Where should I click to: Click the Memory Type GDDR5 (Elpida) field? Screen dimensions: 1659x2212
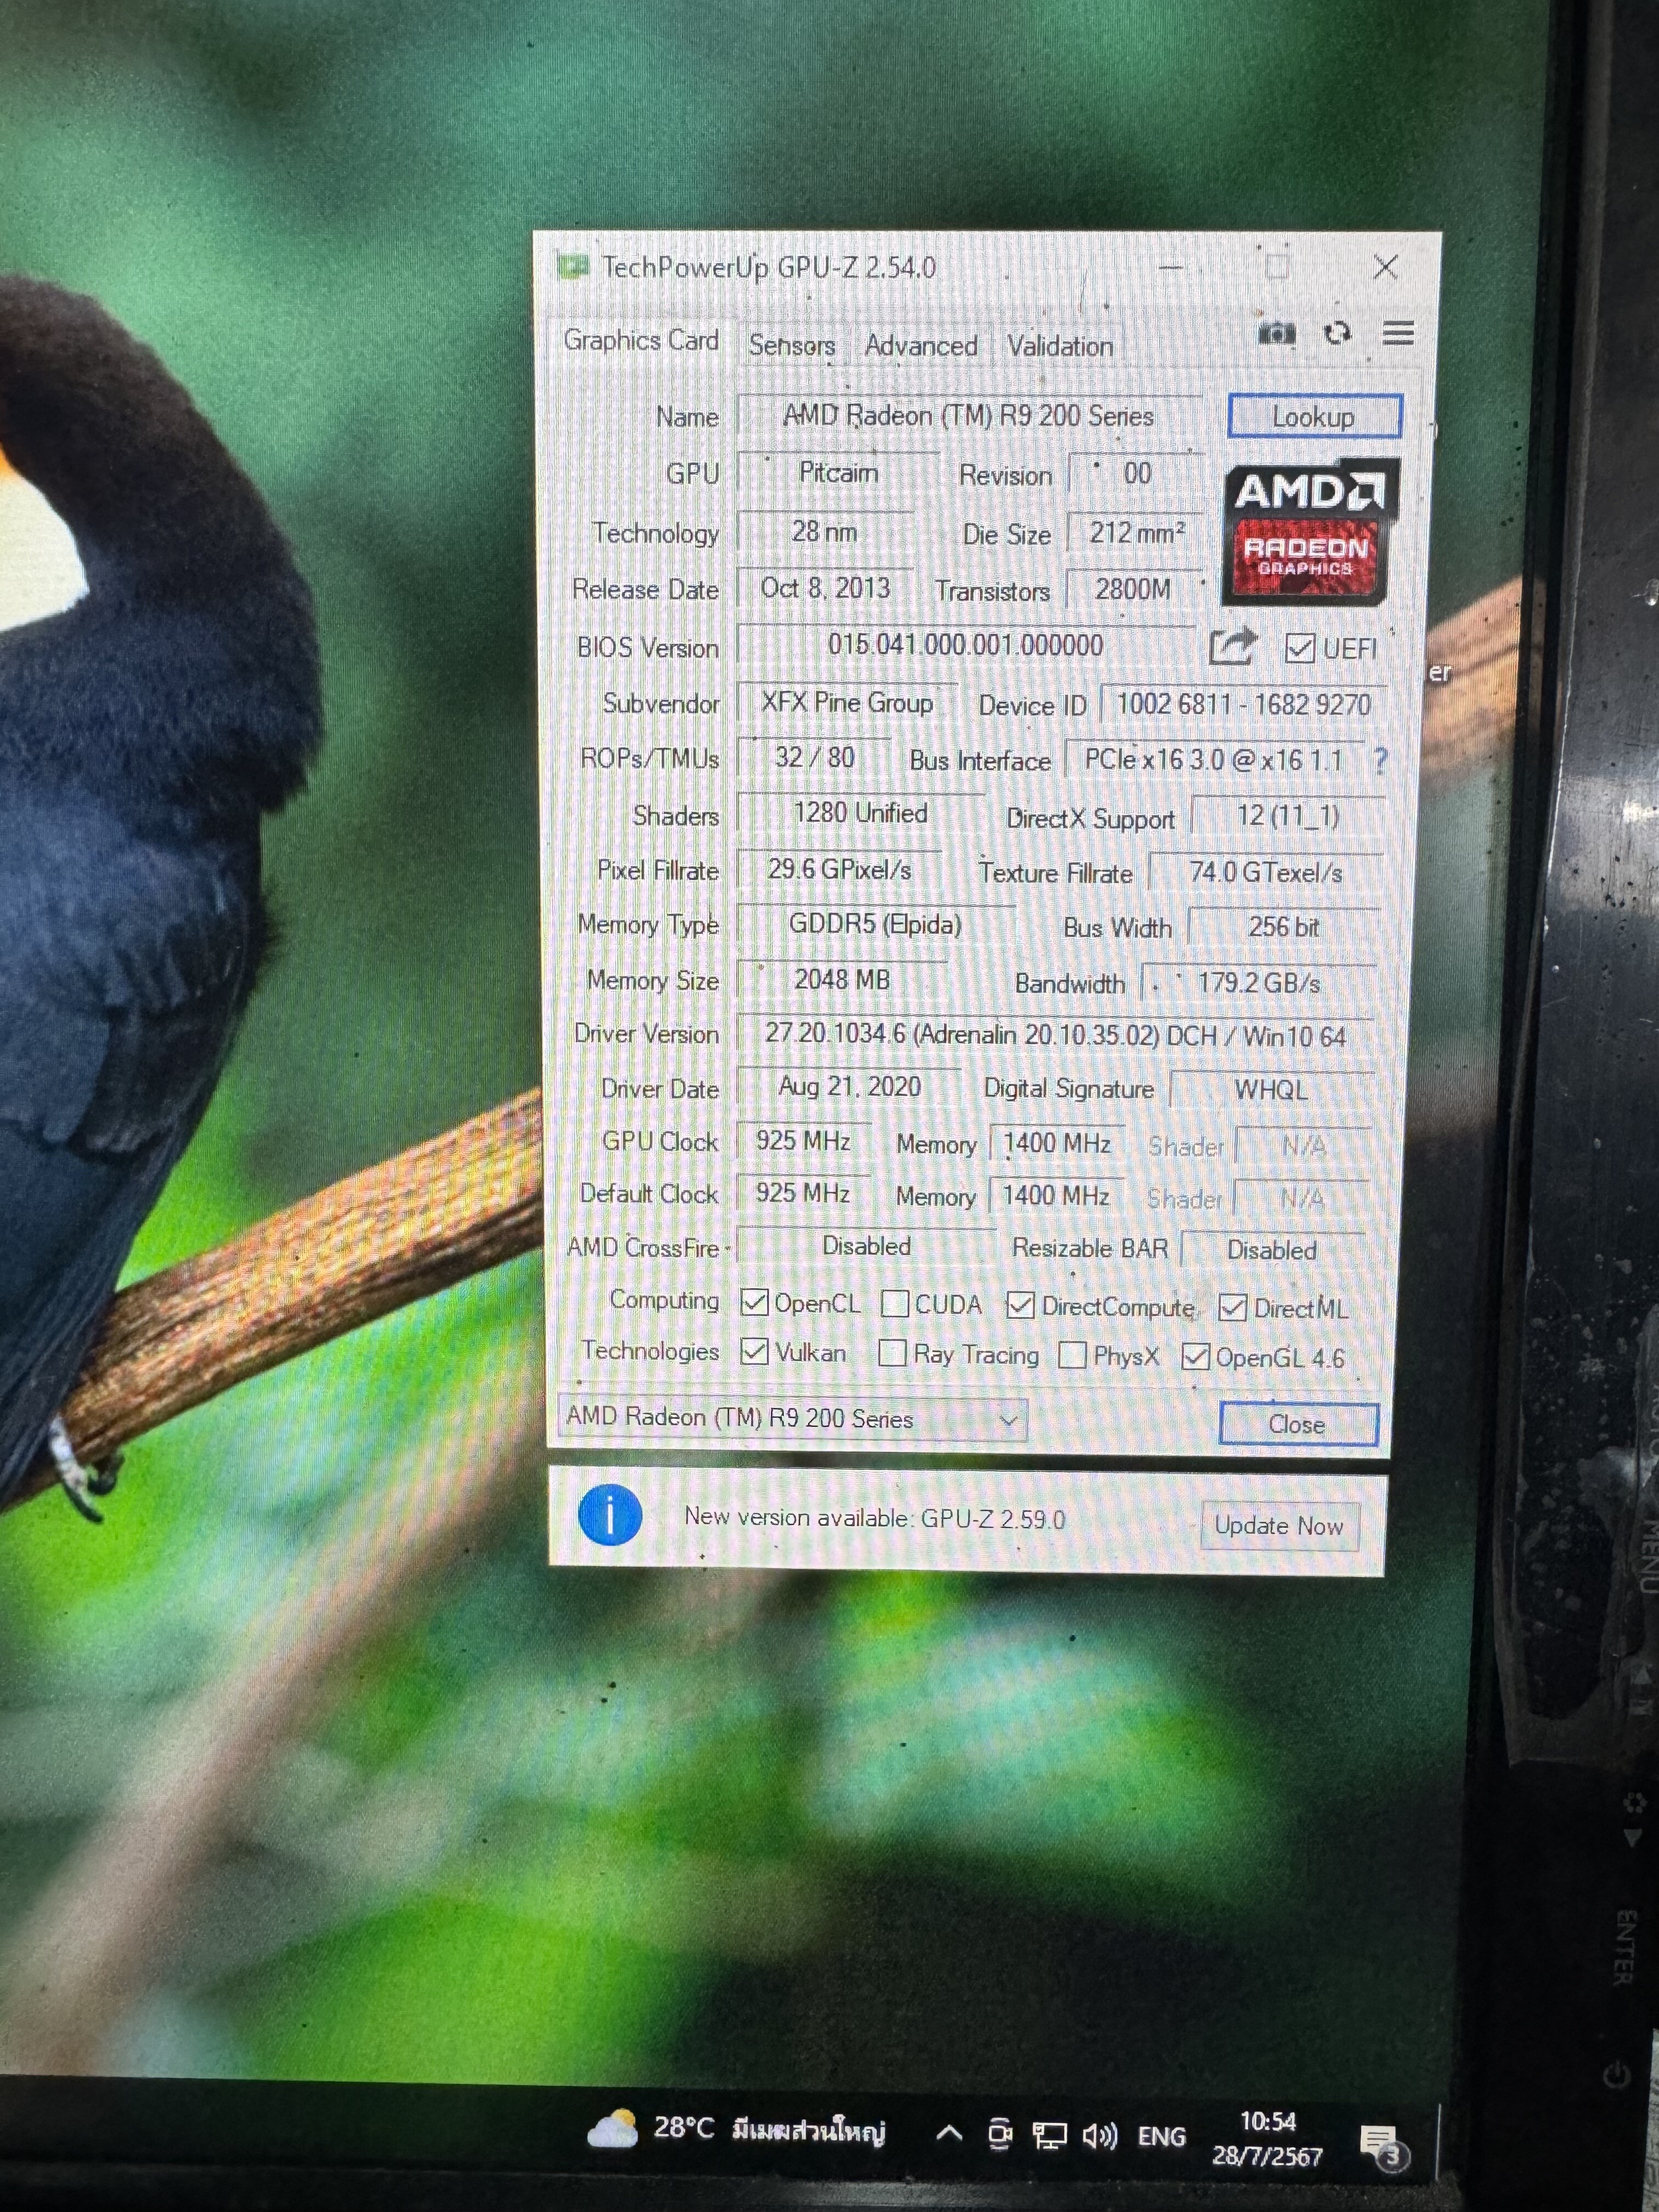[875, 924]
